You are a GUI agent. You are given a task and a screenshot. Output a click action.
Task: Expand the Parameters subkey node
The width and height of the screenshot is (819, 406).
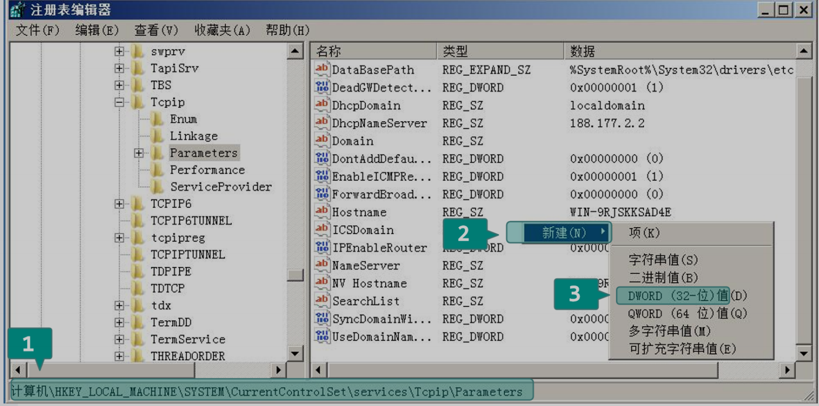pos(139,153)
